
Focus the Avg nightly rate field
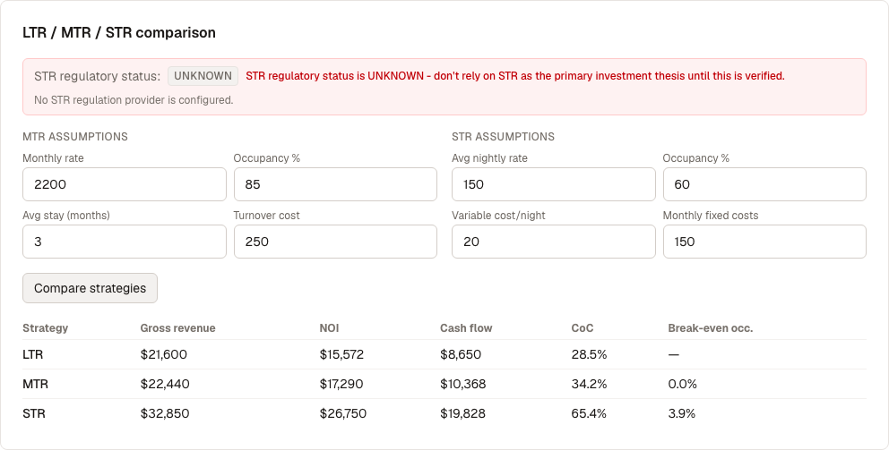point(553,184)
